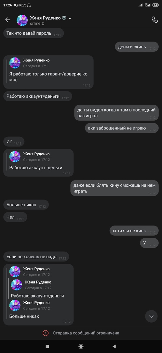Open Женя Руденко's profile avatar in header

[x=22, y=20]
